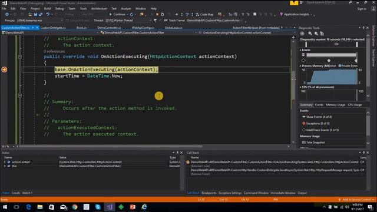Click the Sign in link

(x=362, y=9)
